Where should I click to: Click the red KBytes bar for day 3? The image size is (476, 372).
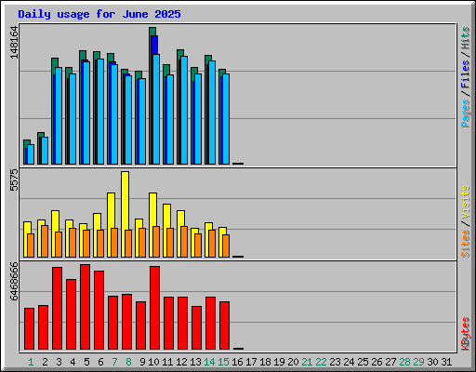[x=57, y=308]
